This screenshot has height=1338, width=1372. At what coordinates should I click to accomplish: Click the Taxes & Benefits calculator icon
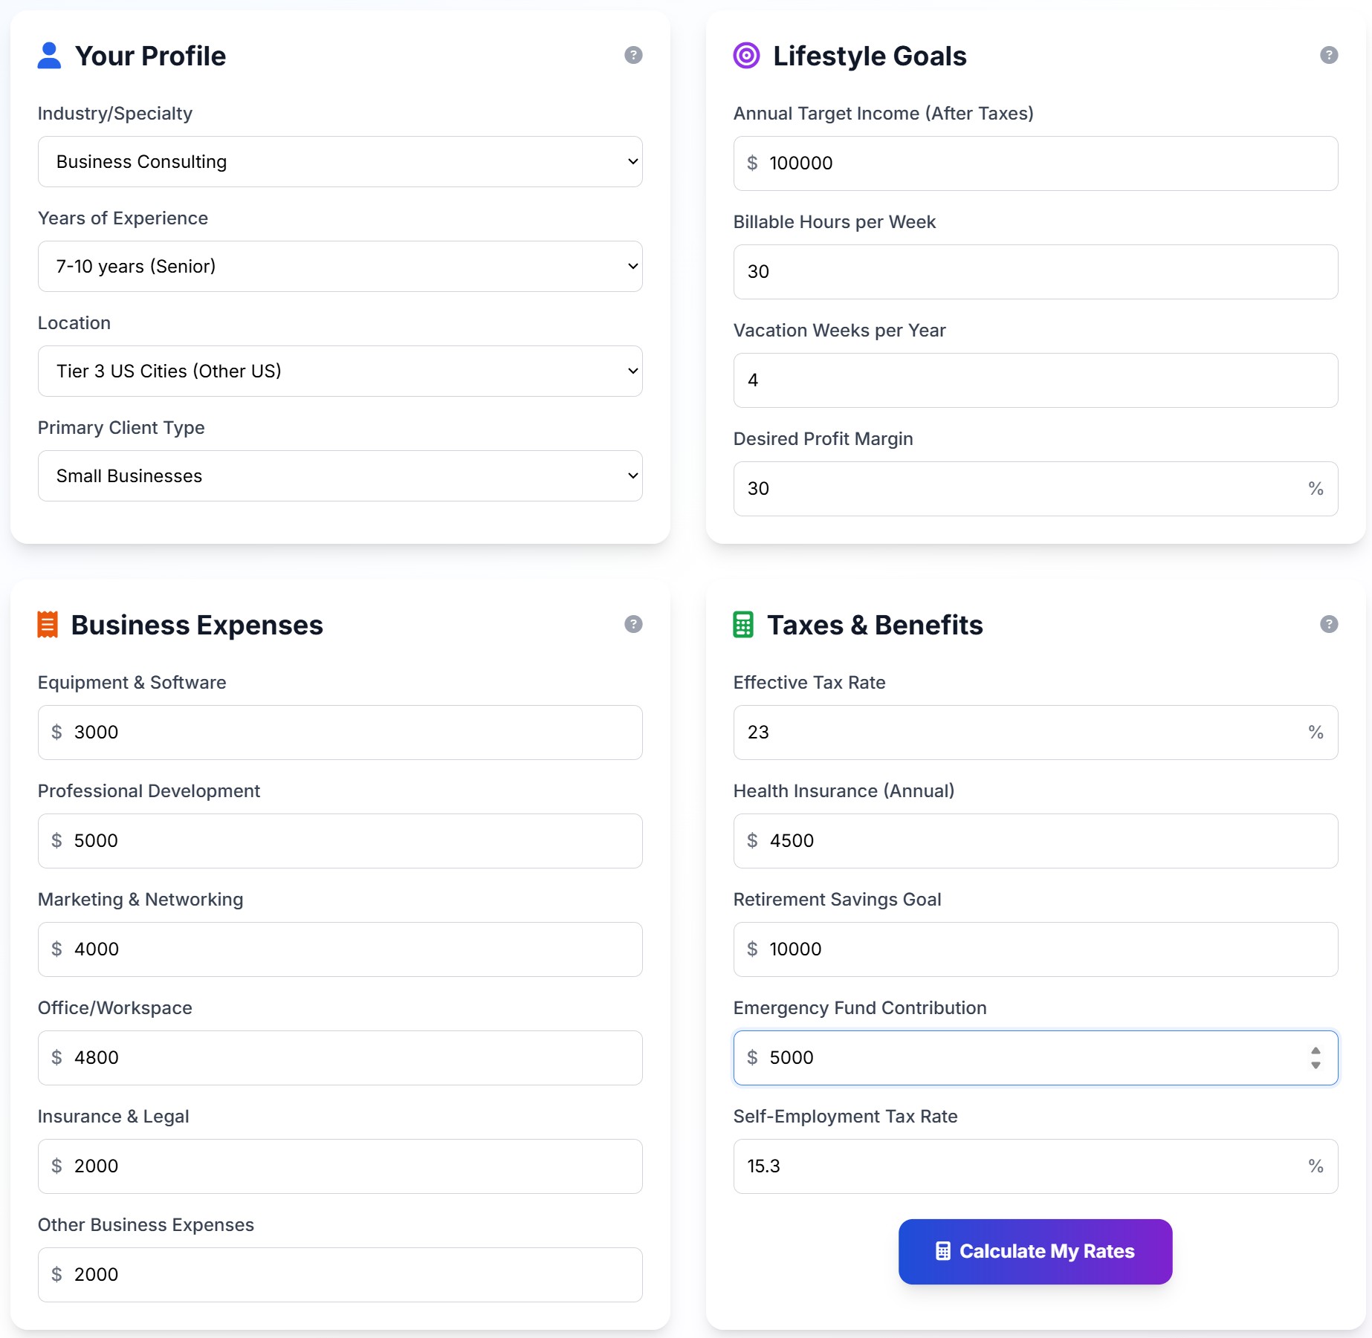pos(744,624)
